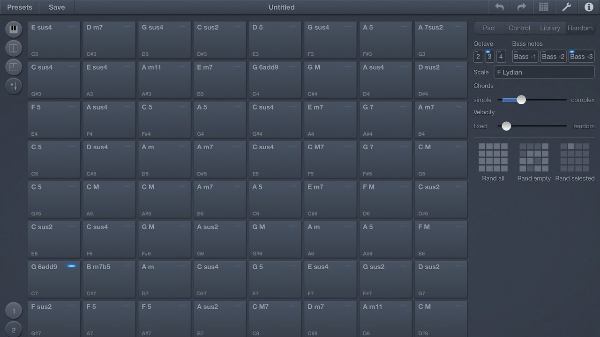Toggle Bass -2 notes
The height and width of the screenshot is (337, 600).
(553, 56)
